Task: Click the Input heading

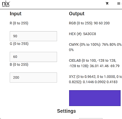Action: [x=15, y=14]
